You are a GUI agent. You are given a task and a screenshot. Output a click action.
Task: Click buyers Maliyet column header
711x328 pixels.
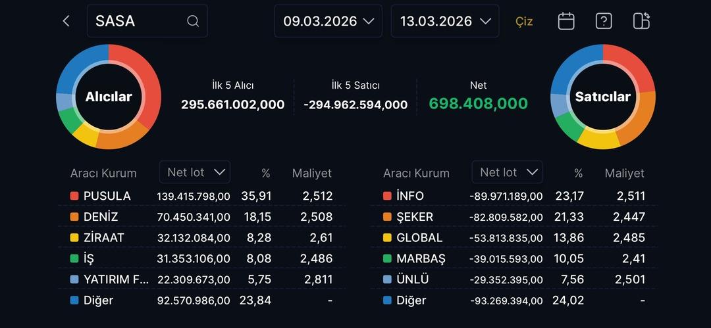pos(311,174)
